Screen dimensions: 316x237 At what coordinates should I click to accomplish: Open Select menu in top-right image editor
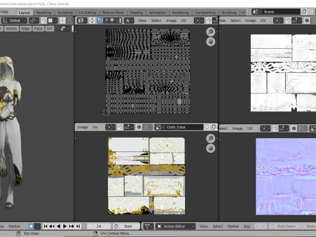(236, 20)
